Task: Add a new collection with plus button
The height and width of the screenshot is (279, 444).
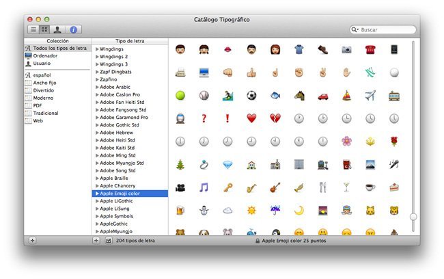Action: pyautogui.click(x=32, y=241)
